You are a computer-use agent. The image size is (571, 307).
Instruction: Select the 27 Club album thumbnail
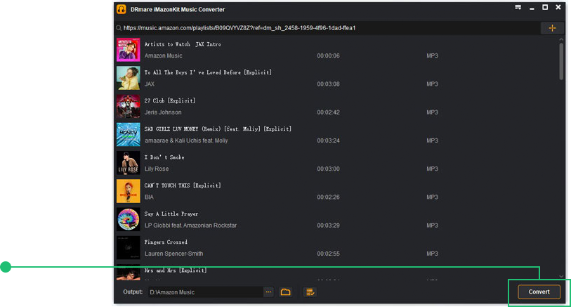tap(129, 106)
